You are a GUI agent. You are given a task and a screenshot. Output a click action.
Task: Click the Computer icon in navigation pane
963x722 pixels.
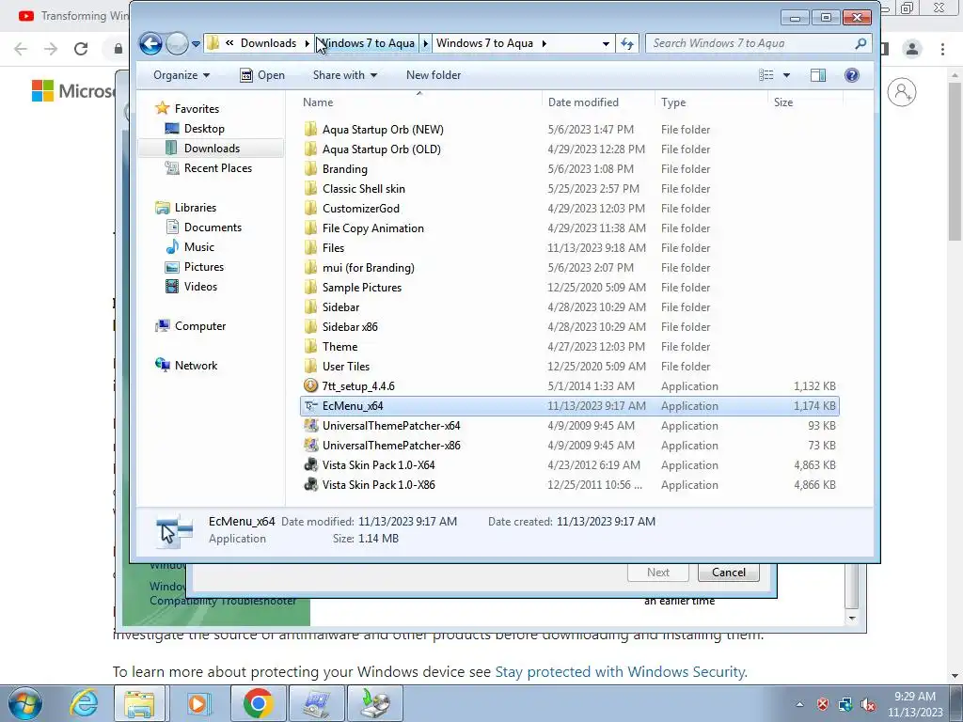[x=163, y=326]
